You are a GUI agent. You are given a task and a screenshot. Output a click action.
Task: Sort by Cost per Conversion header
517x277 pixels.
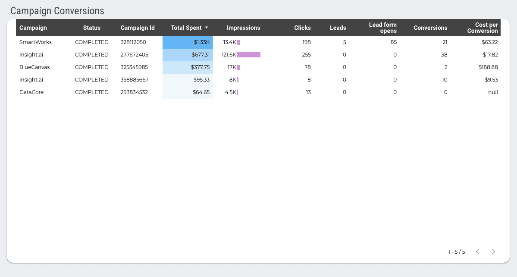tap(483, 28)
